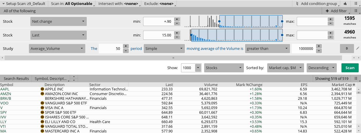The image size is (361, 133).
Task: Open the list menu icon next to Add filter
Action: coord(356,11)
